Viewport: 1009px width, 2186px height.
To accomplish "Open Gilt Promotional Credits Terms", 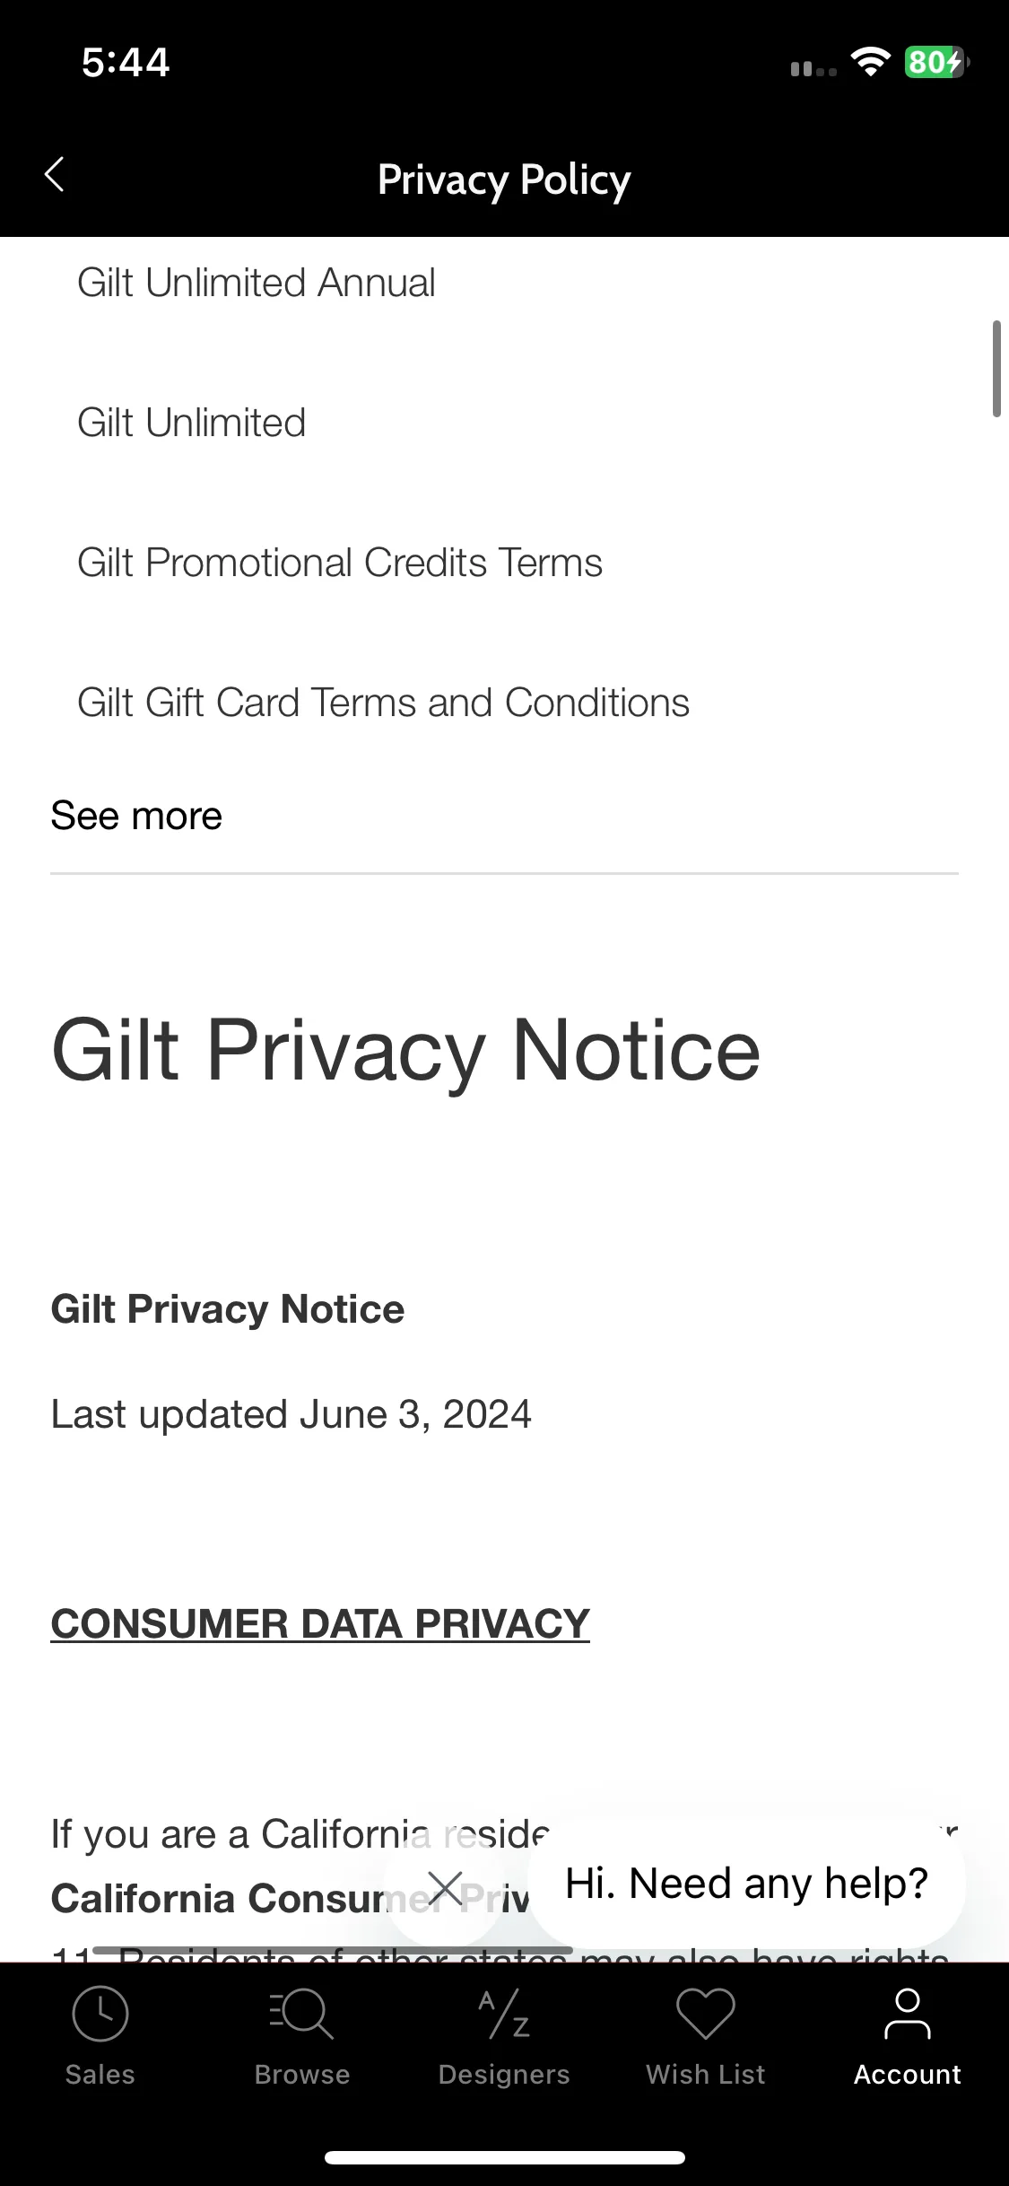I will [x=340, y=563].
